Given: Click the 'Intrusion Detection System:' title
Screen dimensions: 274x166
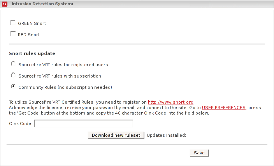Looking at the screenshot, I should 42,4.
